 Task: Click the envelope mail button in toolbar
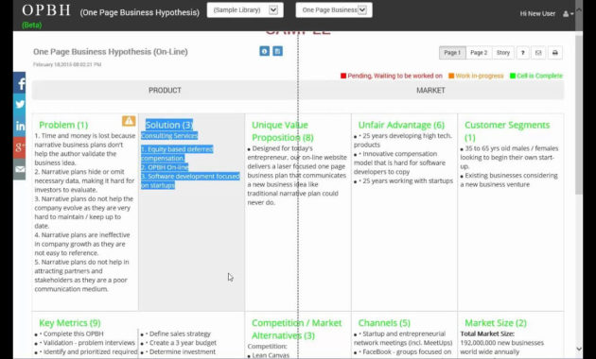tap(538, 53)
